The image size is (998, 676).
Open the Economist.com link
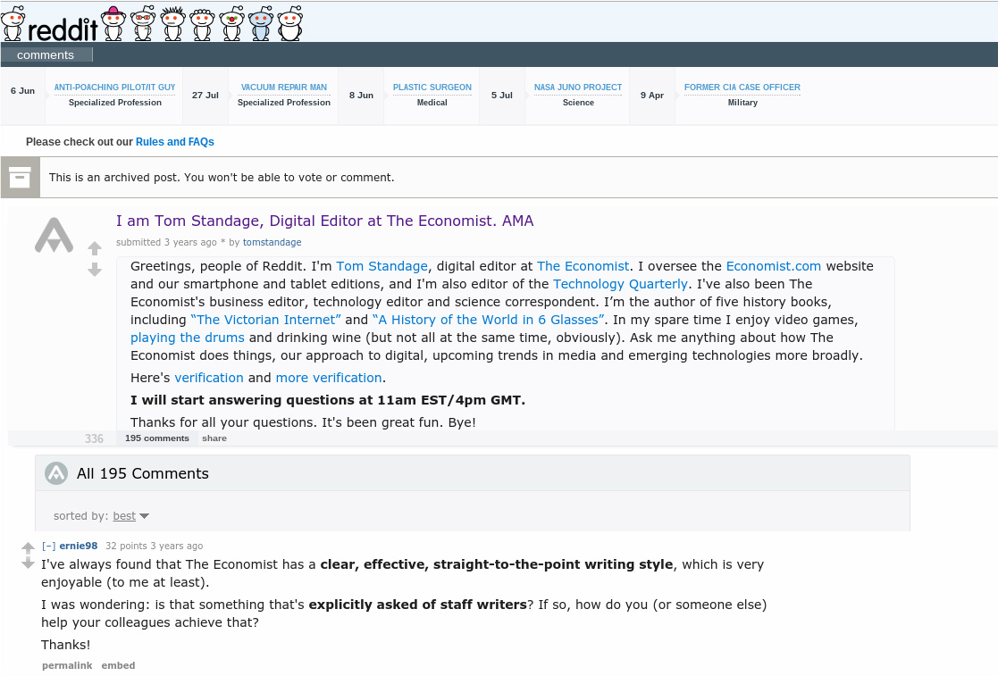click(x=774, y=266)
